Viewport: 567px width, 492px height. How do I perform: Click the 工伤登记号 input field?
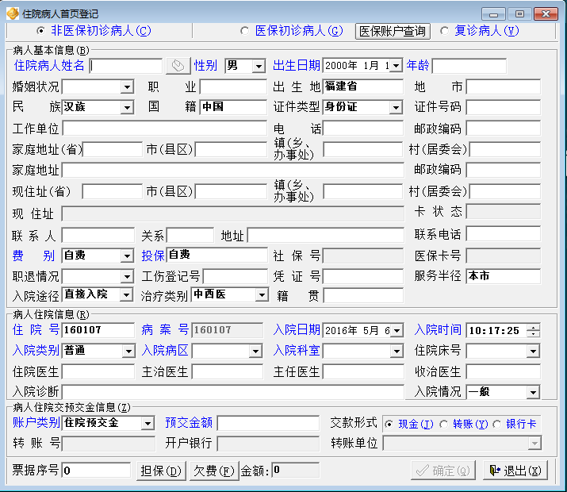coord(236,277)
